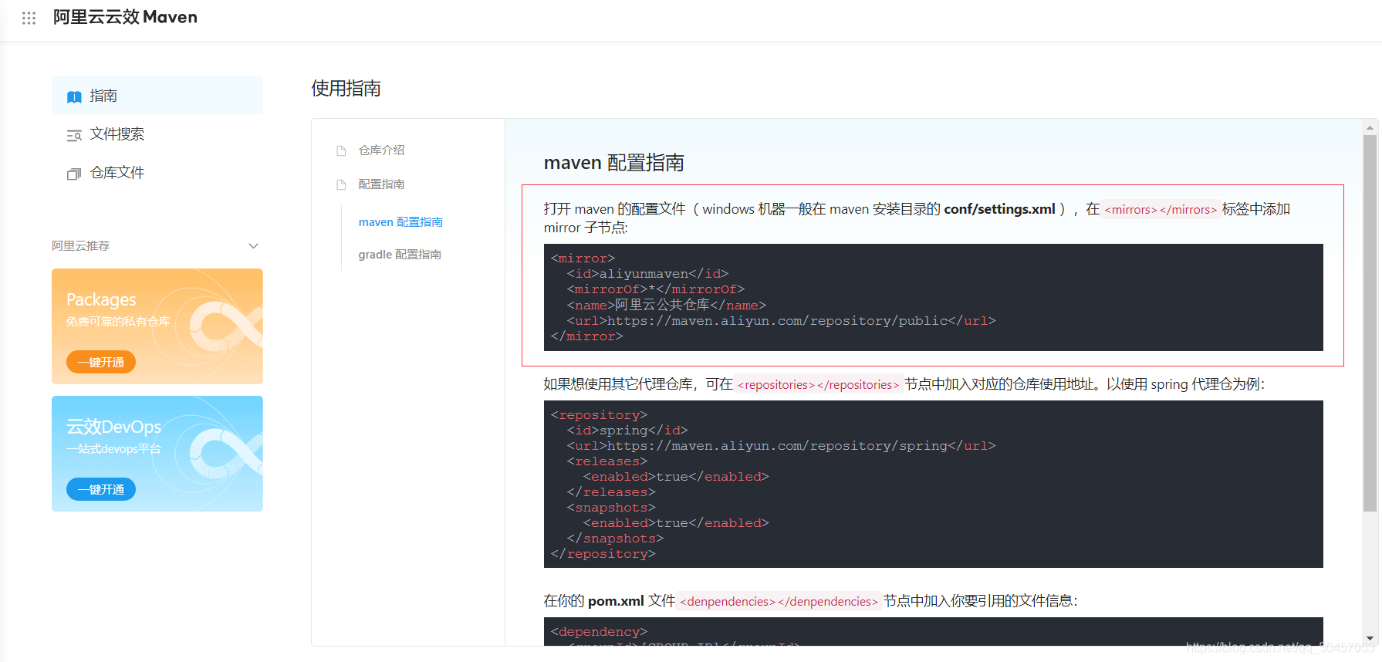Screen dimensions: 1382x662
Task: Collapse the 阿里云推荐 section chevron
Action: (x=253, y=246)
